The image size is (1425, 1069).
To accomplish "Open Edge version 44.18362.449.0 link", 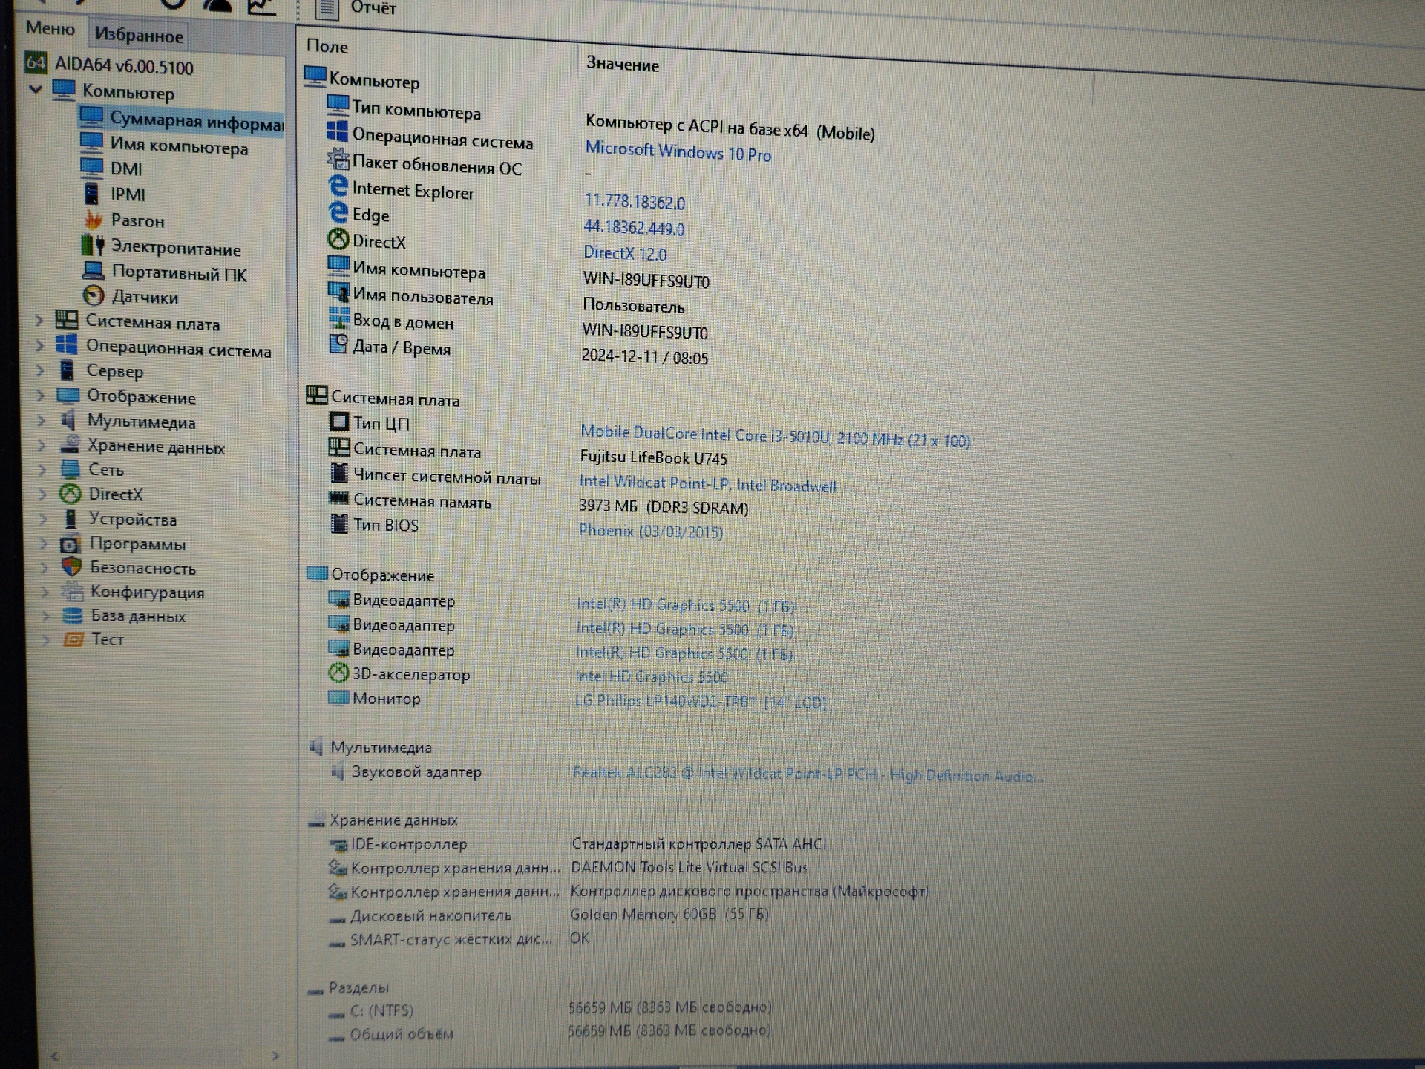I will pyautogui.click(x=634, y=227).
